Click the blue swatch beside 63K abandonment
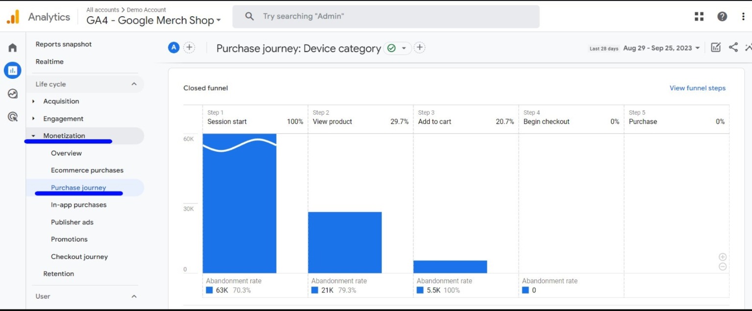The width and height of the screenshot is (752, 311). pos(210,290)
